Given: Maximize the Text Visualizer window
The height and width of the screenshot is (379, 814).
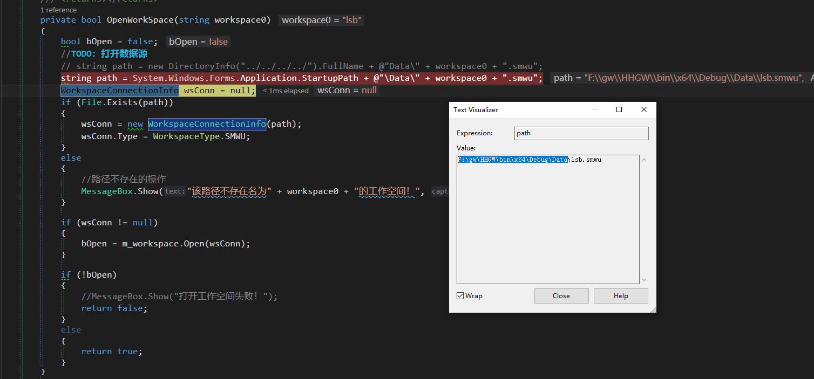Looking at the screenshot, I should 619,109.
